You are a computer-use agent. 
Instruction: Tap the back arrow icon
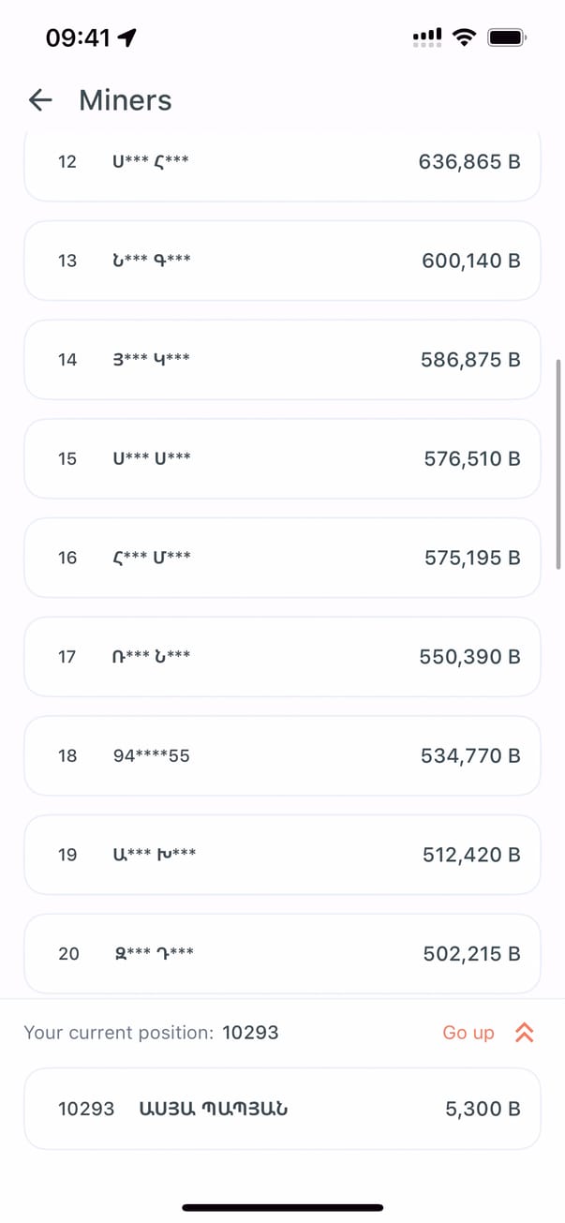[40, 100]
